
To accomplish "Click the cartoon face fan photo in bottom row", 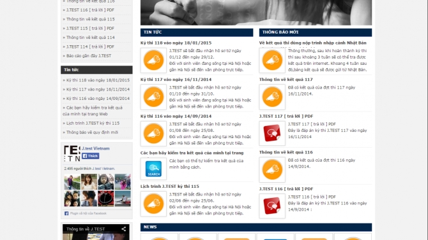I will (x=106, y=199).
